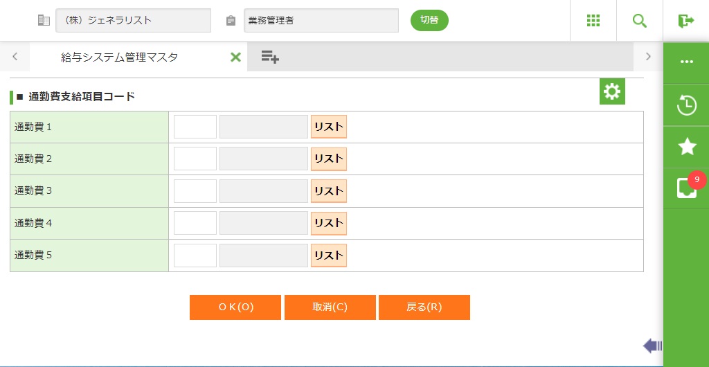Image resolution: width=709 pixels, height=367 pixels.
Task: Open リスト for 通勤費 1
Action: point(328,127)
